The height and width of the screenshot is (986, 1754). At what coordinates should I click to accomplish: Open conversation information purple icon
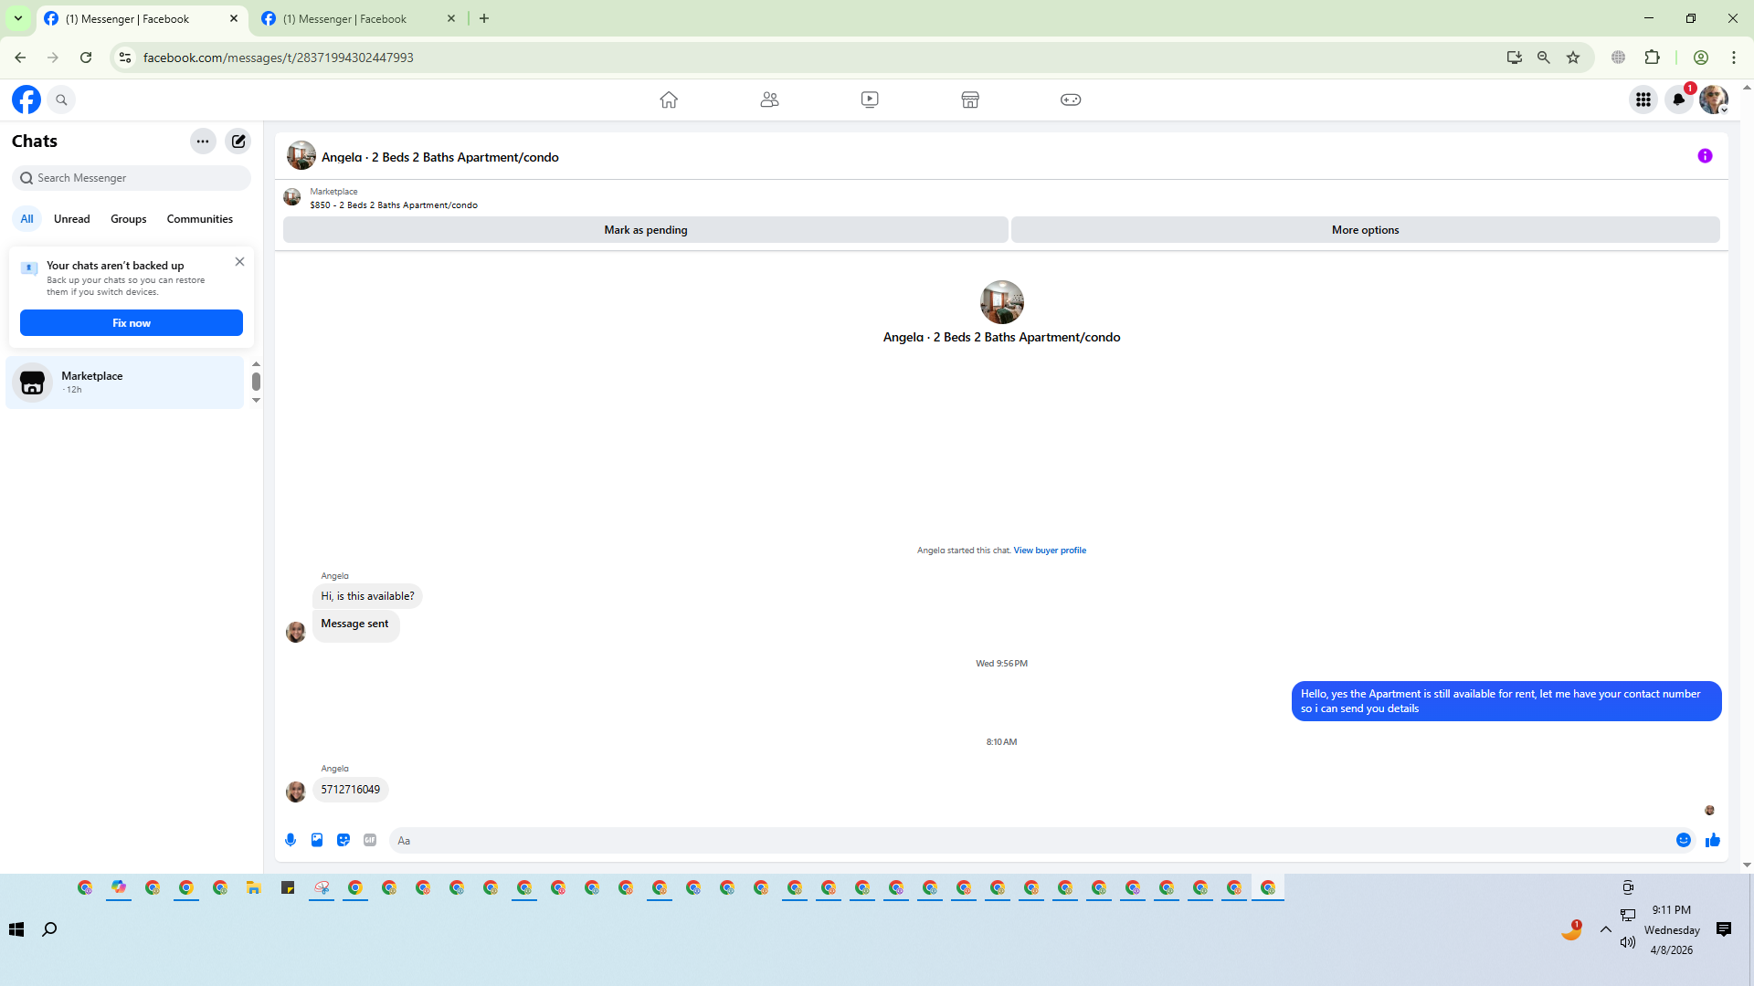click(1705, 156)
